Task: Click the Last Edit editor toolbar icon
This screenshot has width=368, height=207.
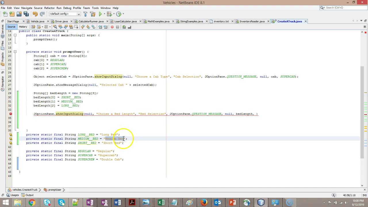Action: (x=33, y=27)
